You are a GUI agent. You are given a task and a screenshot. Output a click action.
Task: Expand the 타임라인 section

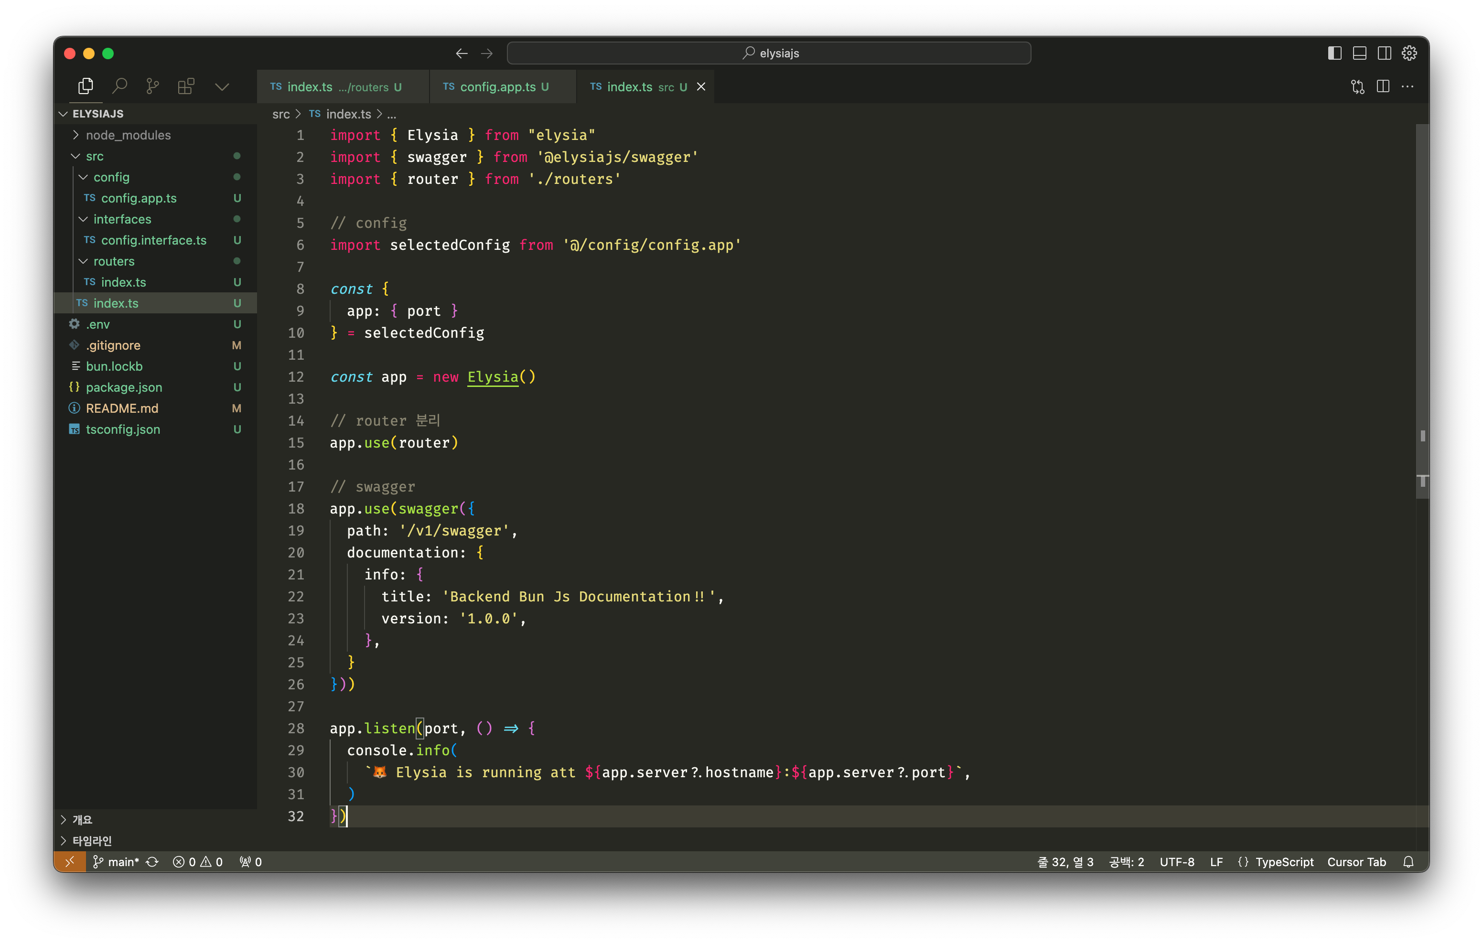(x=92, y=840)
